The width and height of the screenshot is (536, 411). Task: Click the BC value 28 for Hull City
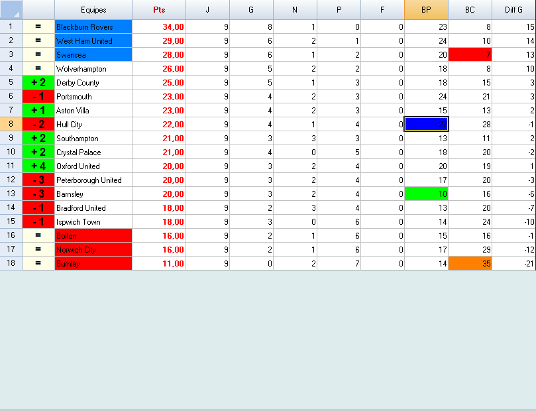470,124
